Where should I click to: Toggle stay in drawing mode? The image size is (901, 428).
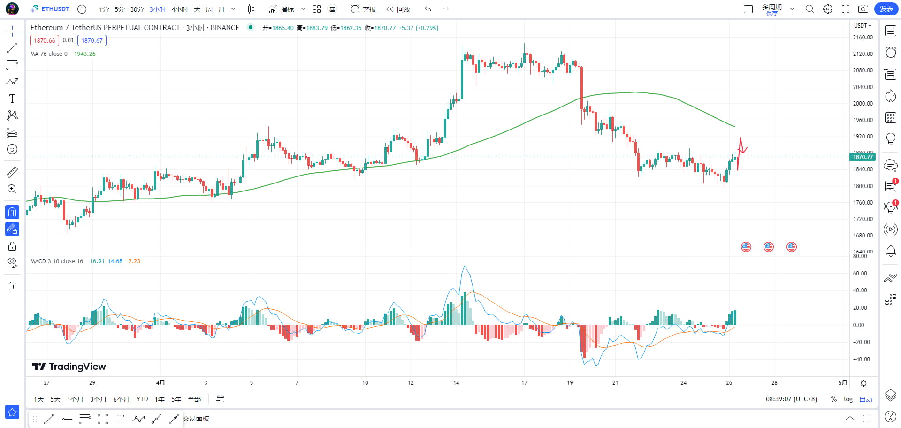pos(12,229)
